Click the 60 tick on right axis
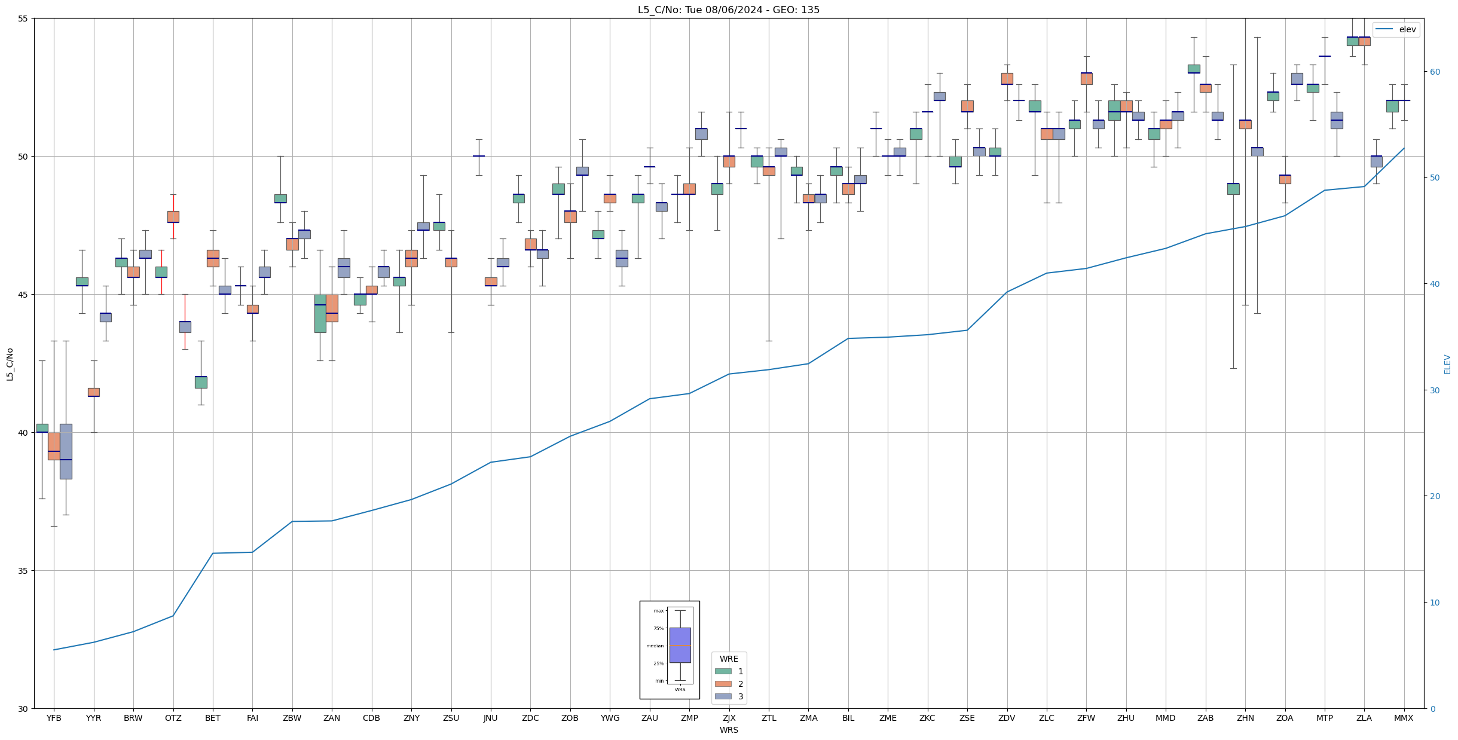The image size is (1458, 740). pos(1434,72)
